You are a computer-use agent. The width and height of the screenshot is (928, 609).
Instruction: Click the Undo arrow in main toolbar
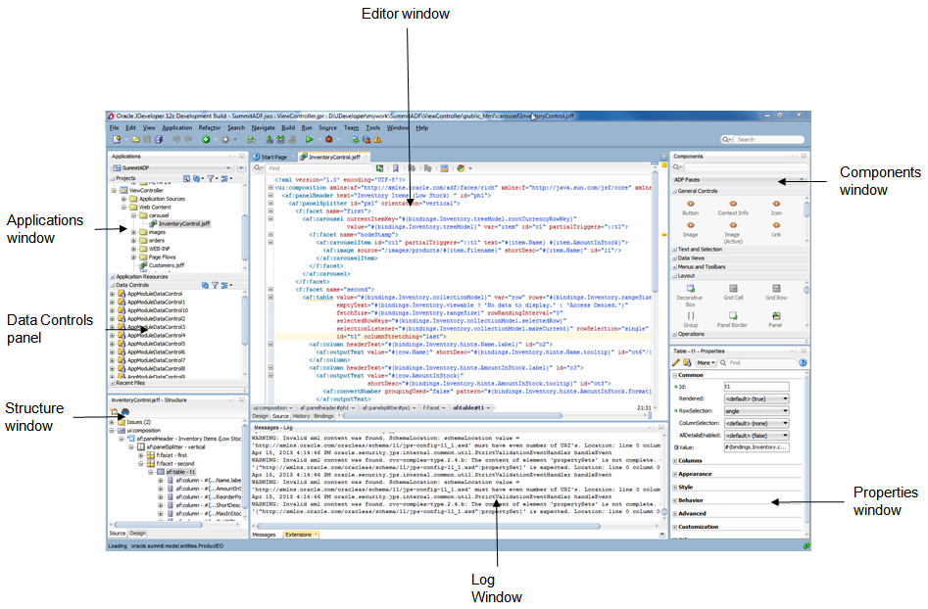tap(176, 140)
